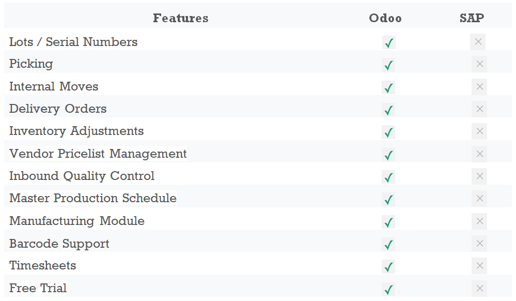
Task: Click SAP cross in Free Trial row
Action: tap(479, 289)
